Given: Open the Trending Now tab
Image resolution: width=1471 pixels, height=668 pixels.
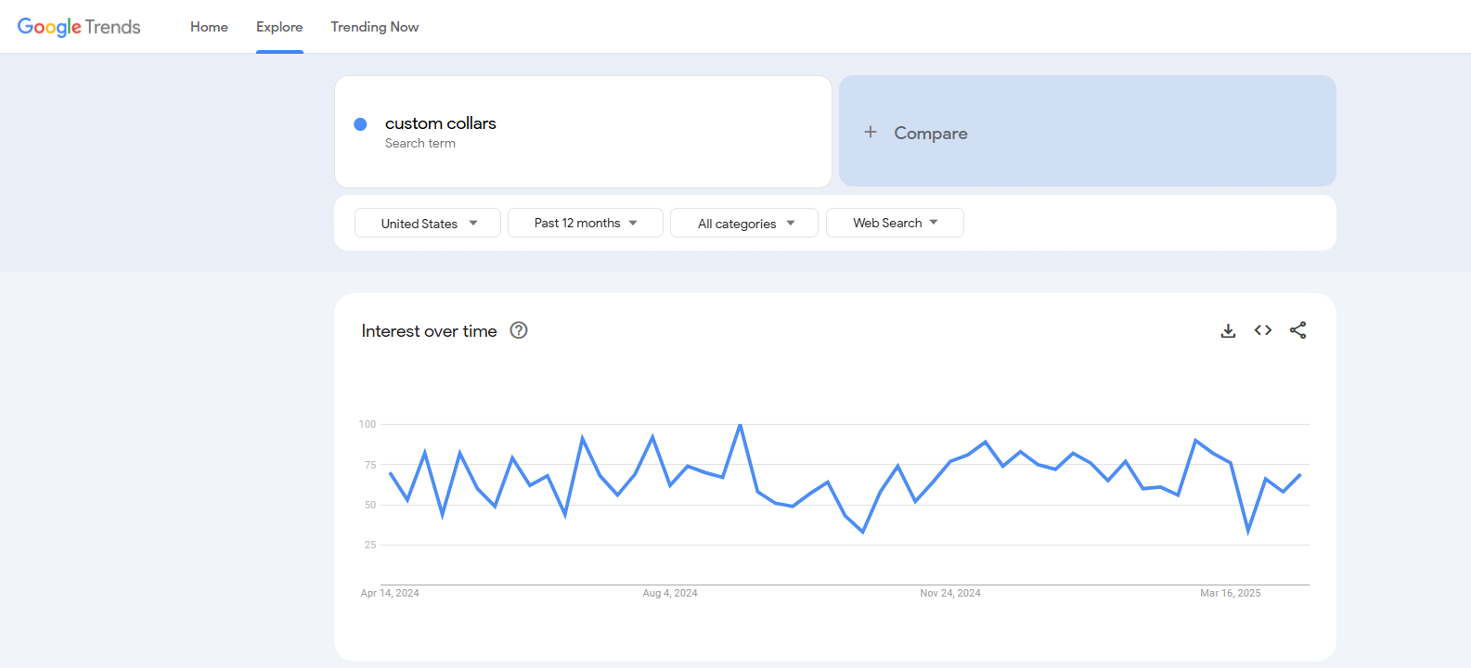Looking at the screenshot, I should coord(375,27).
